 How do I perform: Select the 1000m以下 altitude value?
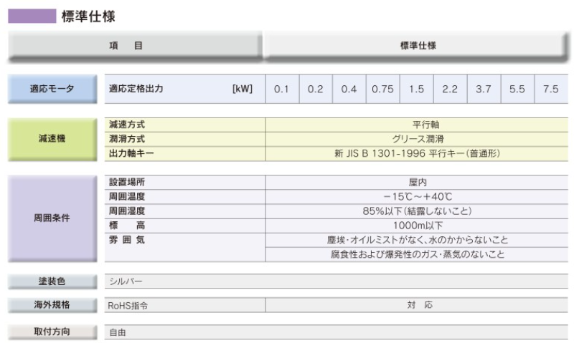click(418, 226)
